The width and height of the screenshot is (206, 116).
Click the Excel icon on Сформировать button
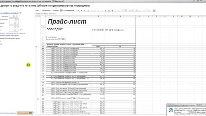pyautogui.click(x=30, y=113)
